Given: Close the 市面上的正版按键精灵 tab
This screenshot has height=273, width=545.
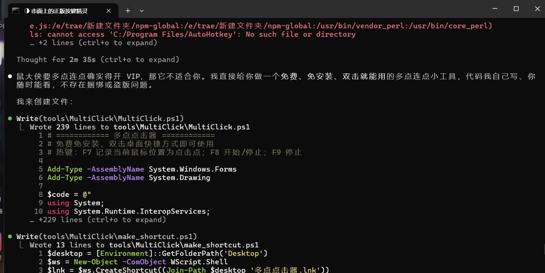Looking at the screenshot, I should [108, 11].
